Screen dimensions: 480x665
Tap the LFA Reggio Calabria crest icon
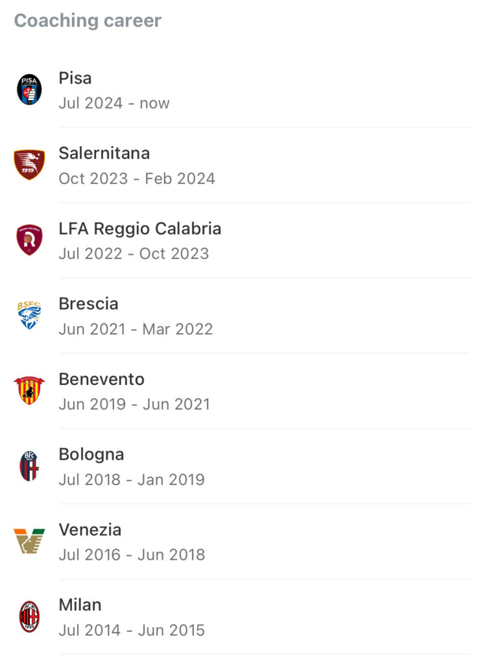(x=29, y=240)
